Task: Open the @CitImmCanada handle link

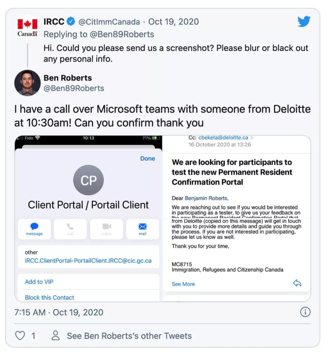Action: 109,22
